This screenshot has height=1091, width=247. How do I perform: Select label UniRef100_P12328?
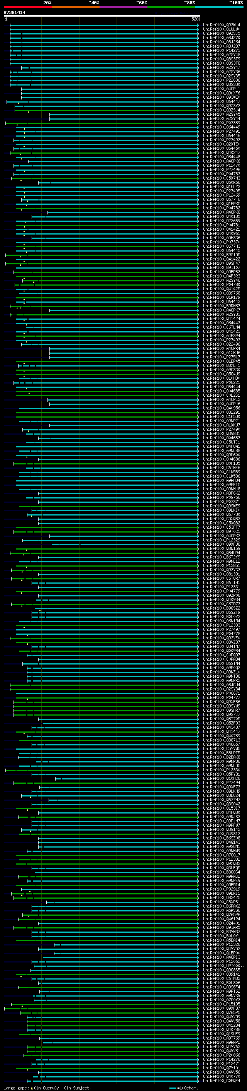(221, 944)
